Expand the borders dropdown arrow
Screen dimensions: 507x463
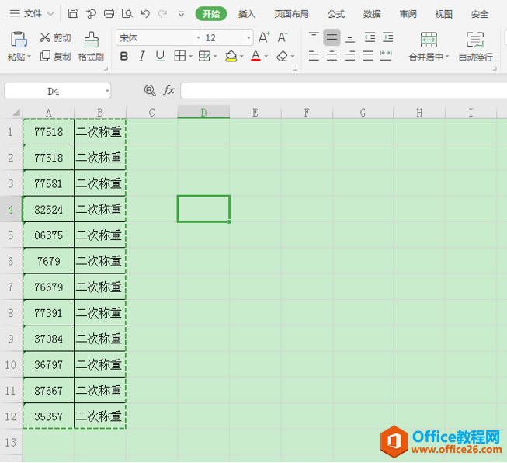pos(190,57)
